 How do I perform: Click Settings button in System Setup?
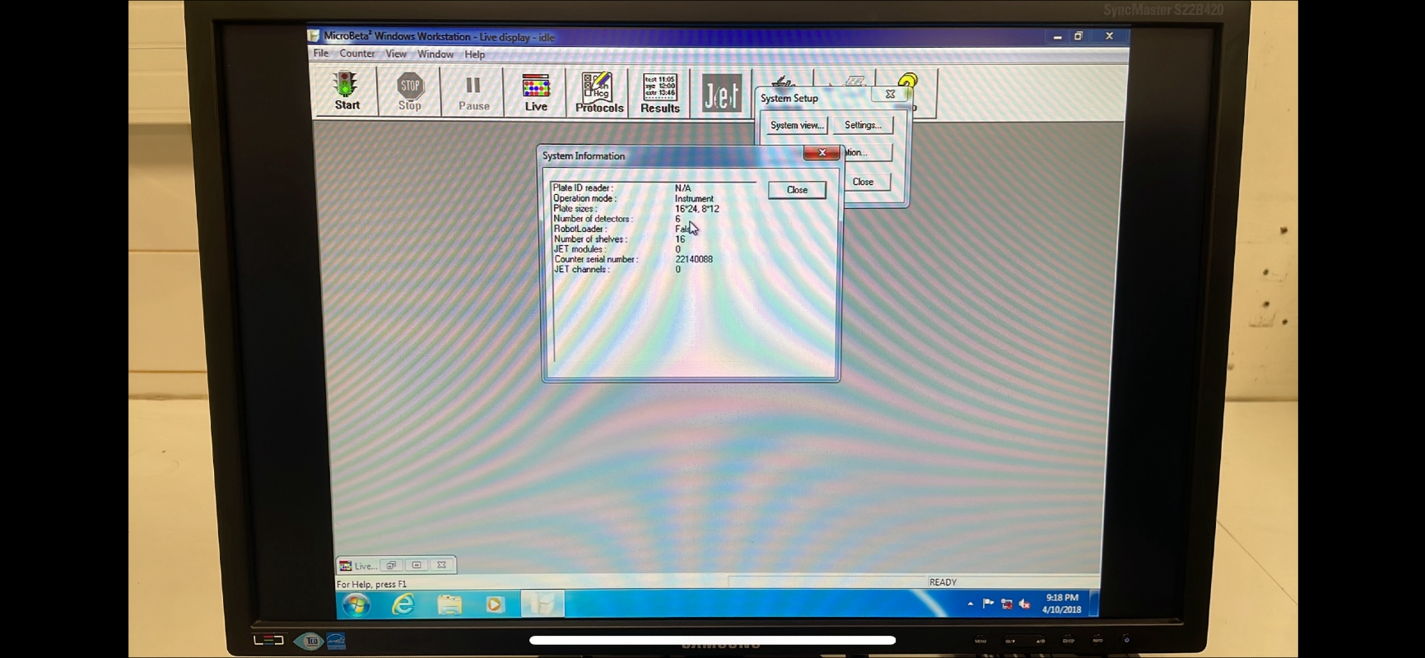click(x=863, y=125)
